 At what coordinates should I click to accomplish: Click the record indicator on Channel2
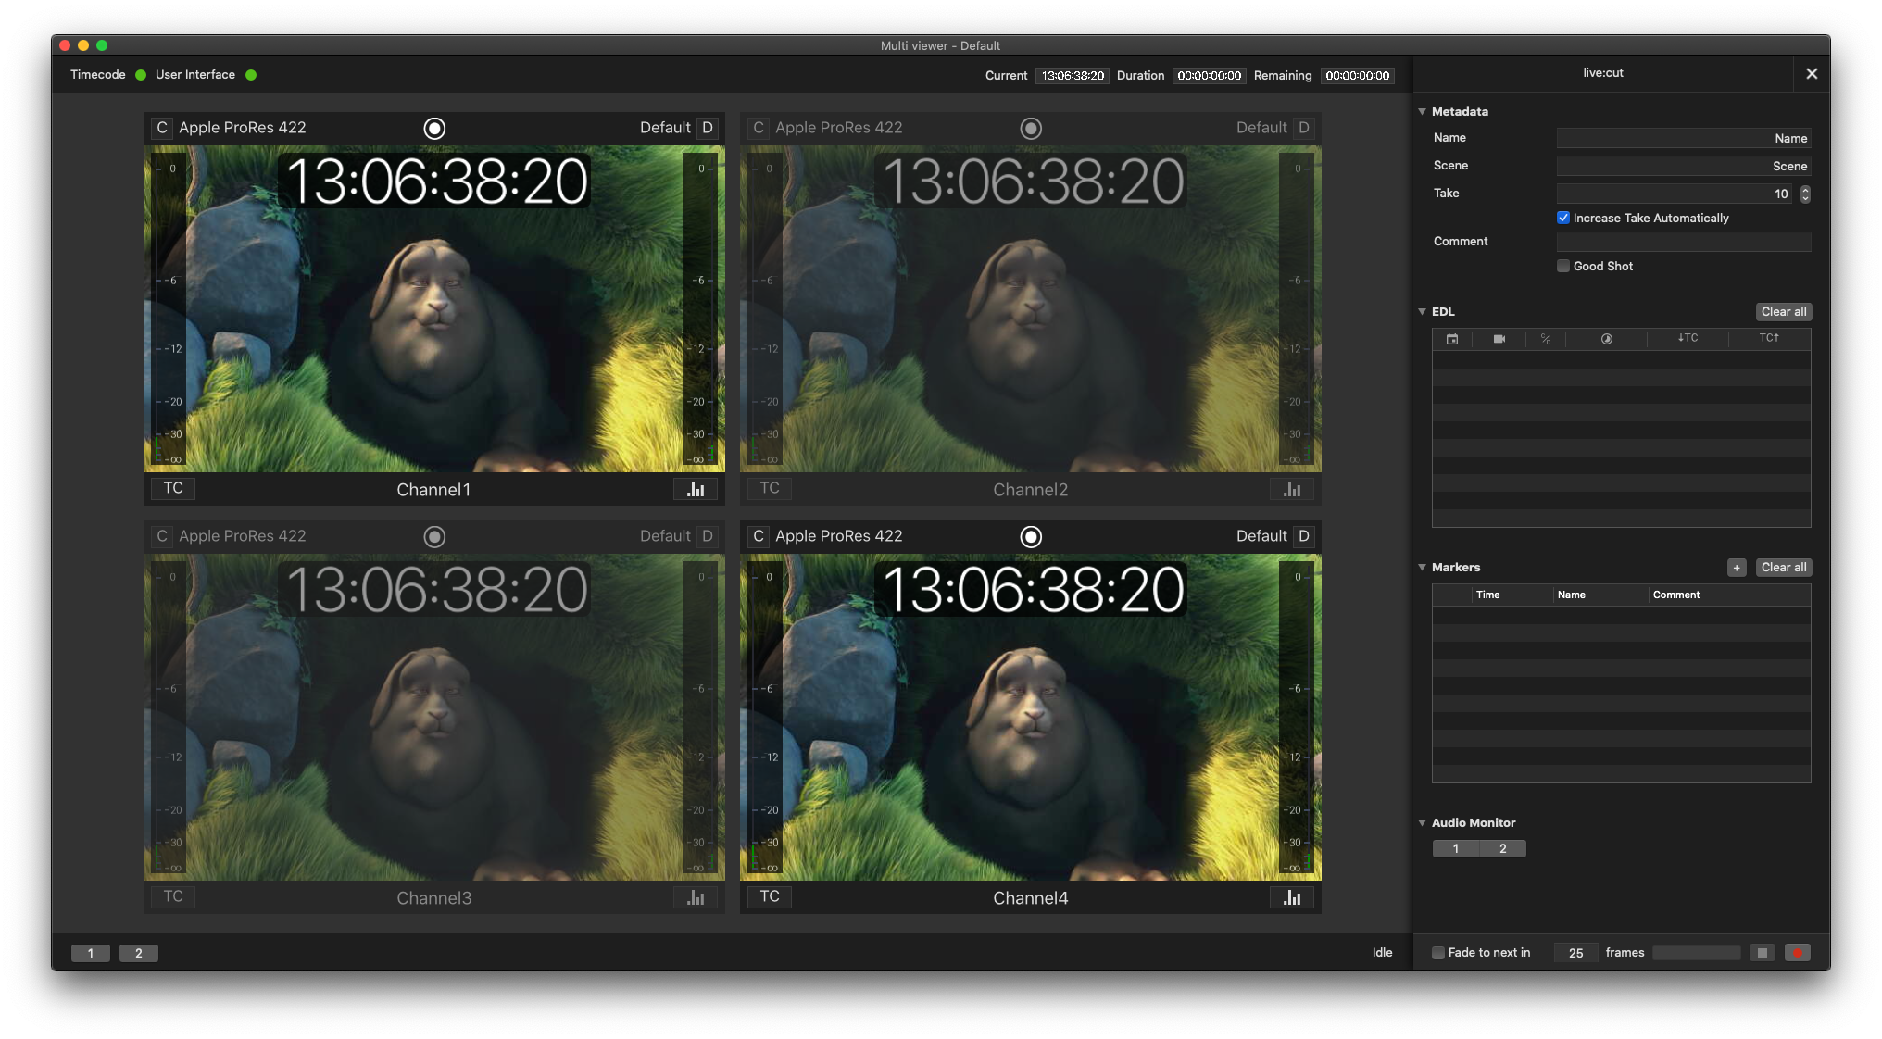pos(1031,129)
